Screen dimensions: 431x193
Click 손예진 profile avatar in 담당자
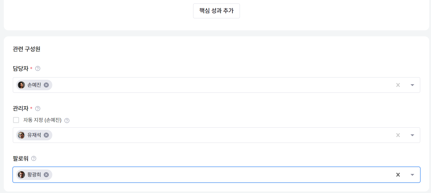21,85
